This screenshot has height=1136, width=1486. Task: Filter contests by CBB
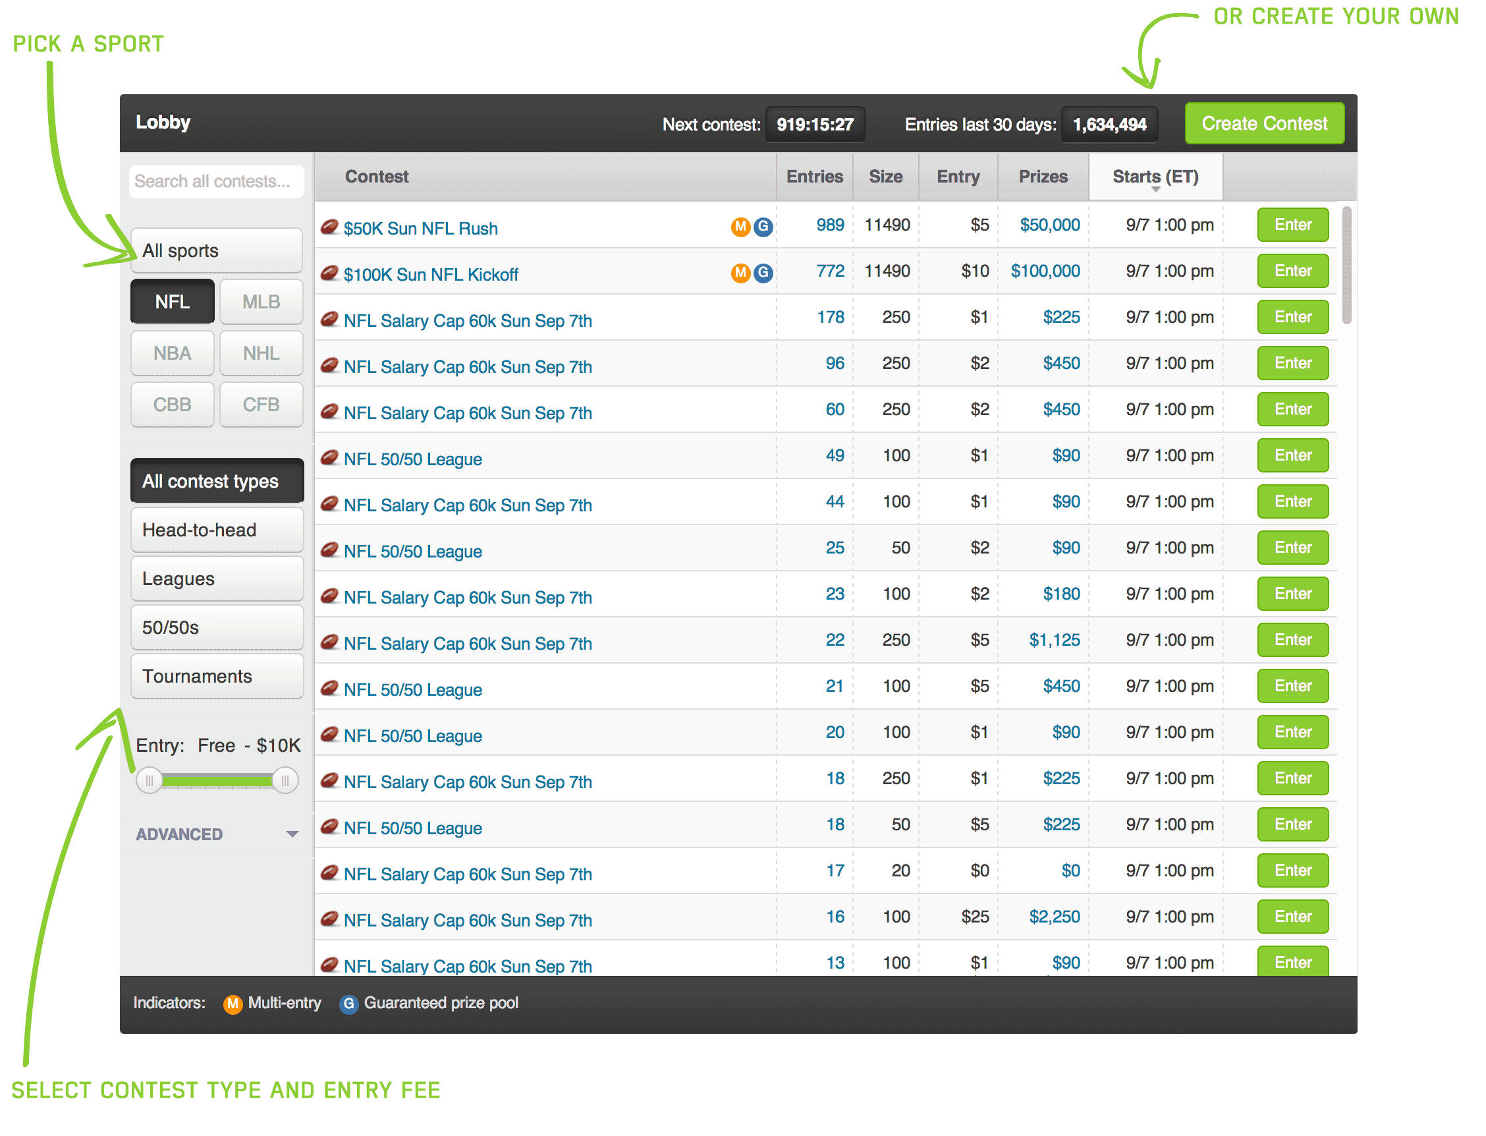[x=173, y=405]
